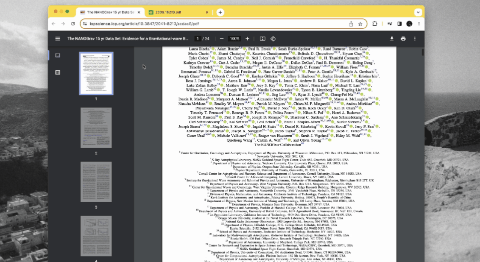Image resolution: width=480 pixels, height=262 pixels.
Task: Open Chrome three-dot menu
Action: click(x=419, y=23)
